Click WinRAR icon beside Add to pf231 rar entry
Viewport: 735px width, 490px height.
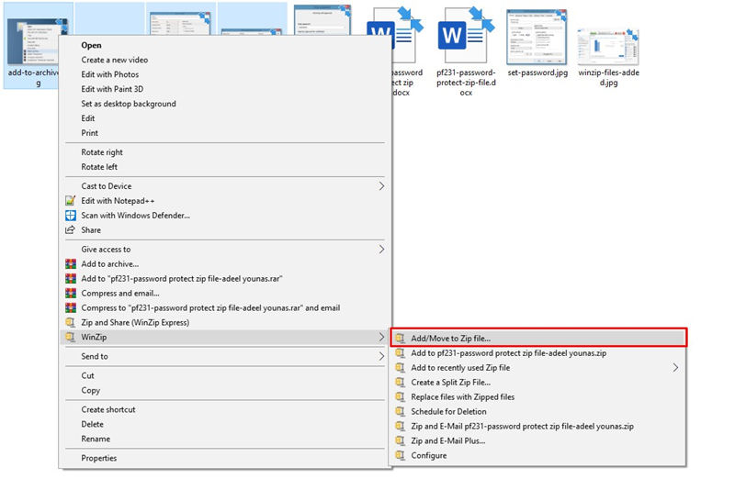(x=71, y=278)
